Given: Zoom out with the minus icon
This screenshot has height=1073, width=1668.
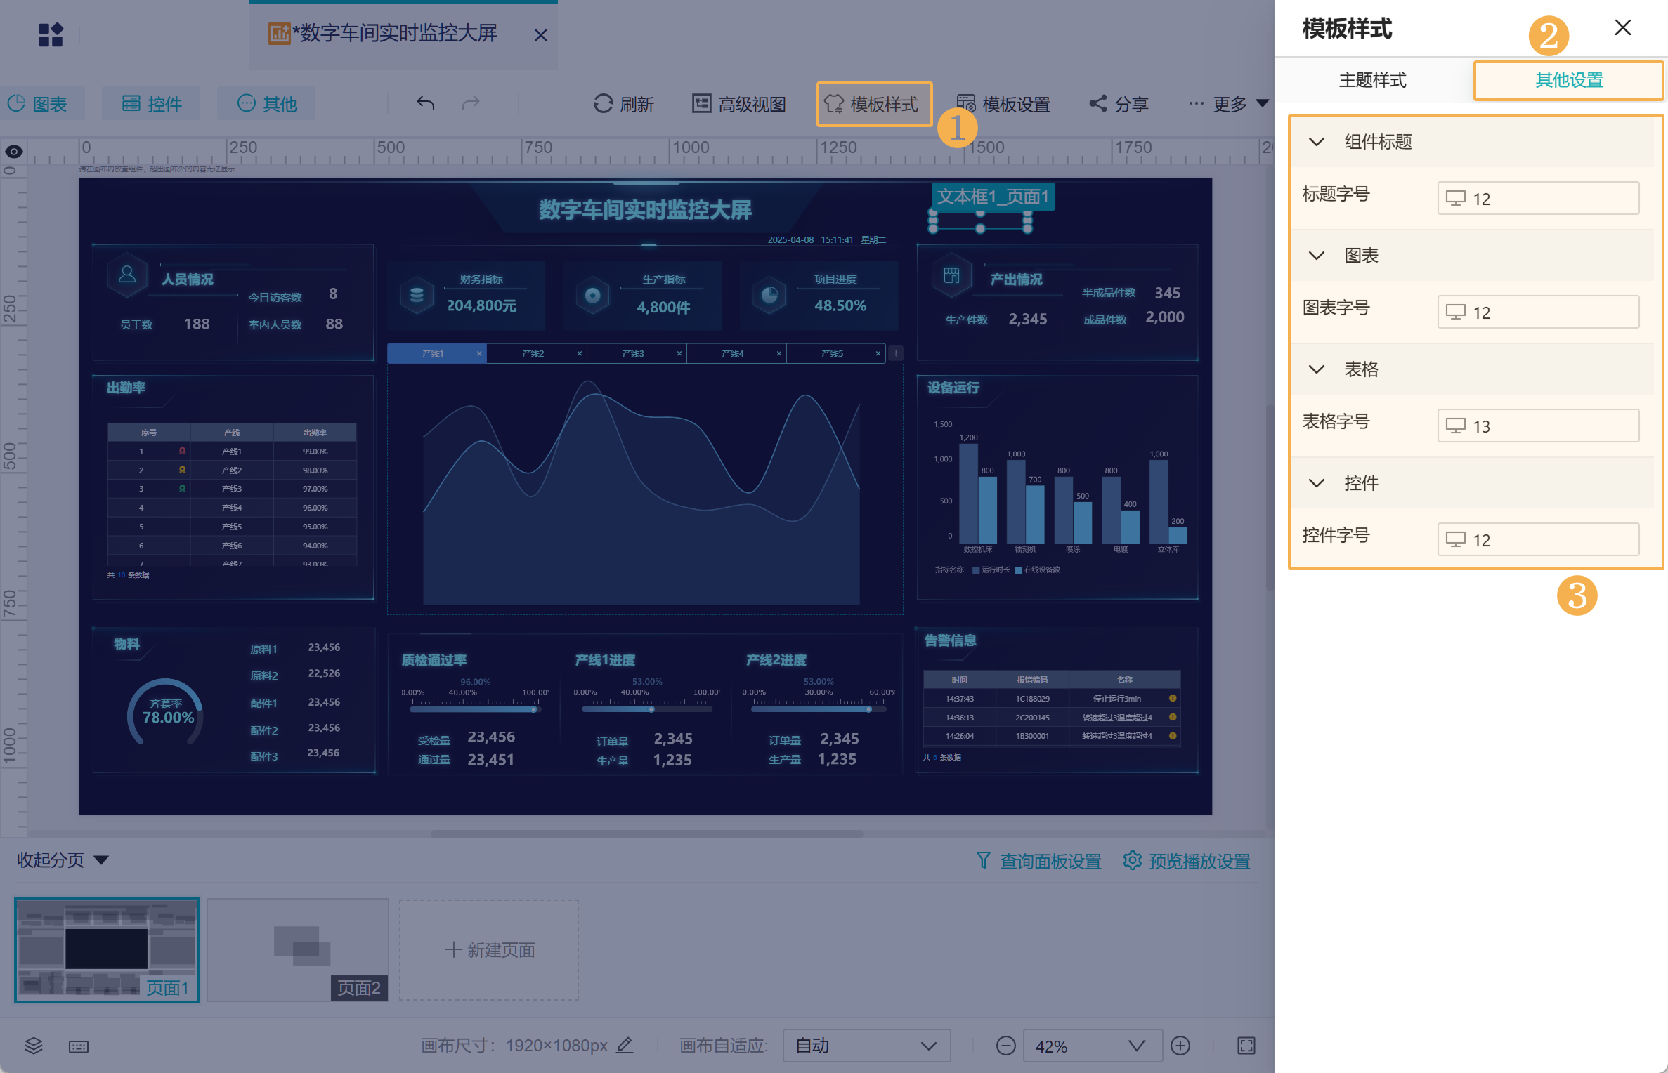Looking at the screenshot, I should tap(1005, 1046).
